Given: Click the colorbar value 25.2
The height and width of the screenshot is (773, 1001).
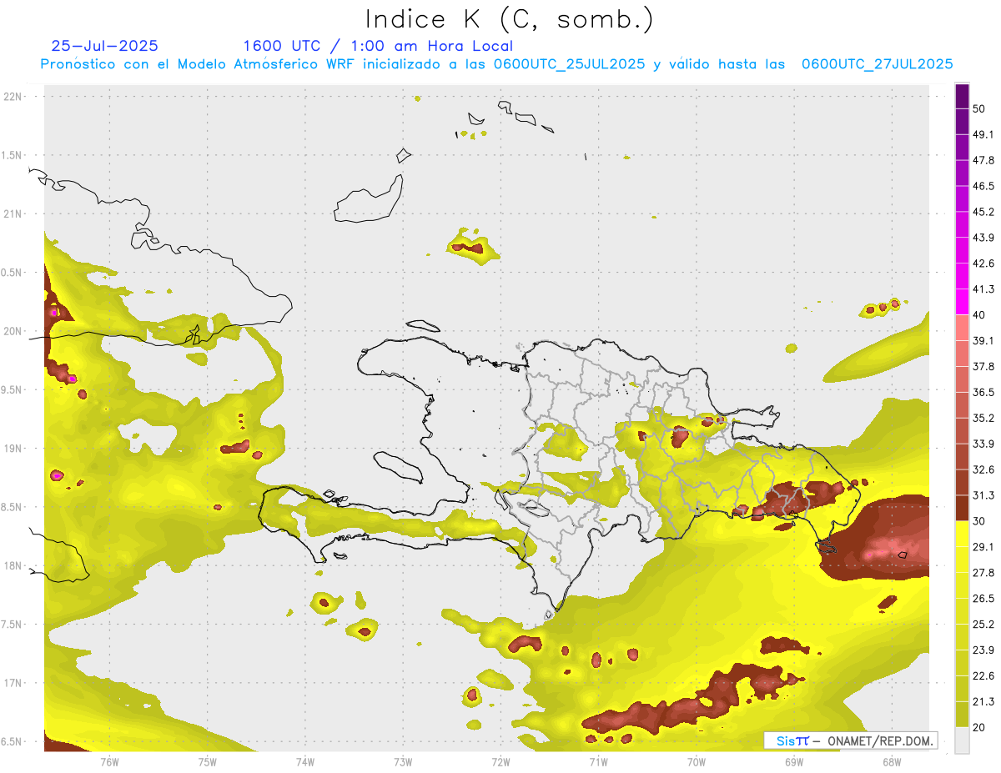Looking at the screenshot, I should pos(983,624).
